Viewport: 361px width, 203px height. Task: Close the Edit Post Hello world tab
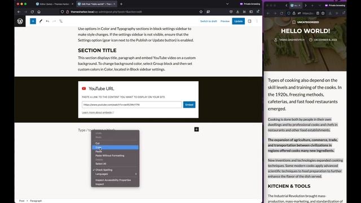point(114,4)
